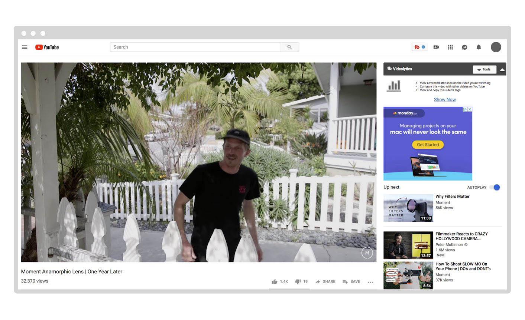Like the video with thumbs up
This screenshot has height=320, width=525.
pos(275,282)
